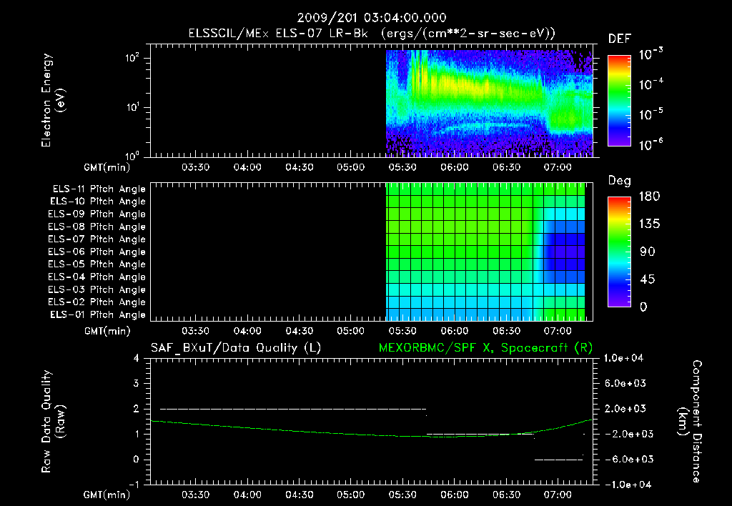Click the 10^0 electron energy tick label

(x=132, y=155)
